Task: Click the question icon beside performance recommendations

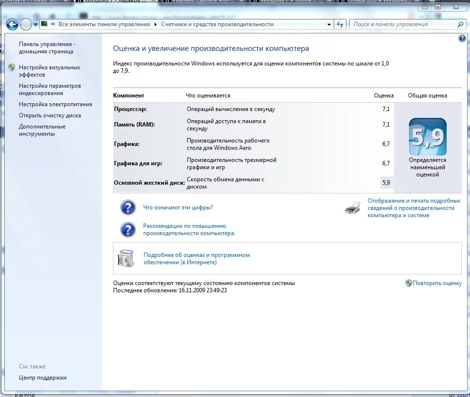Action: click(128, 229)
